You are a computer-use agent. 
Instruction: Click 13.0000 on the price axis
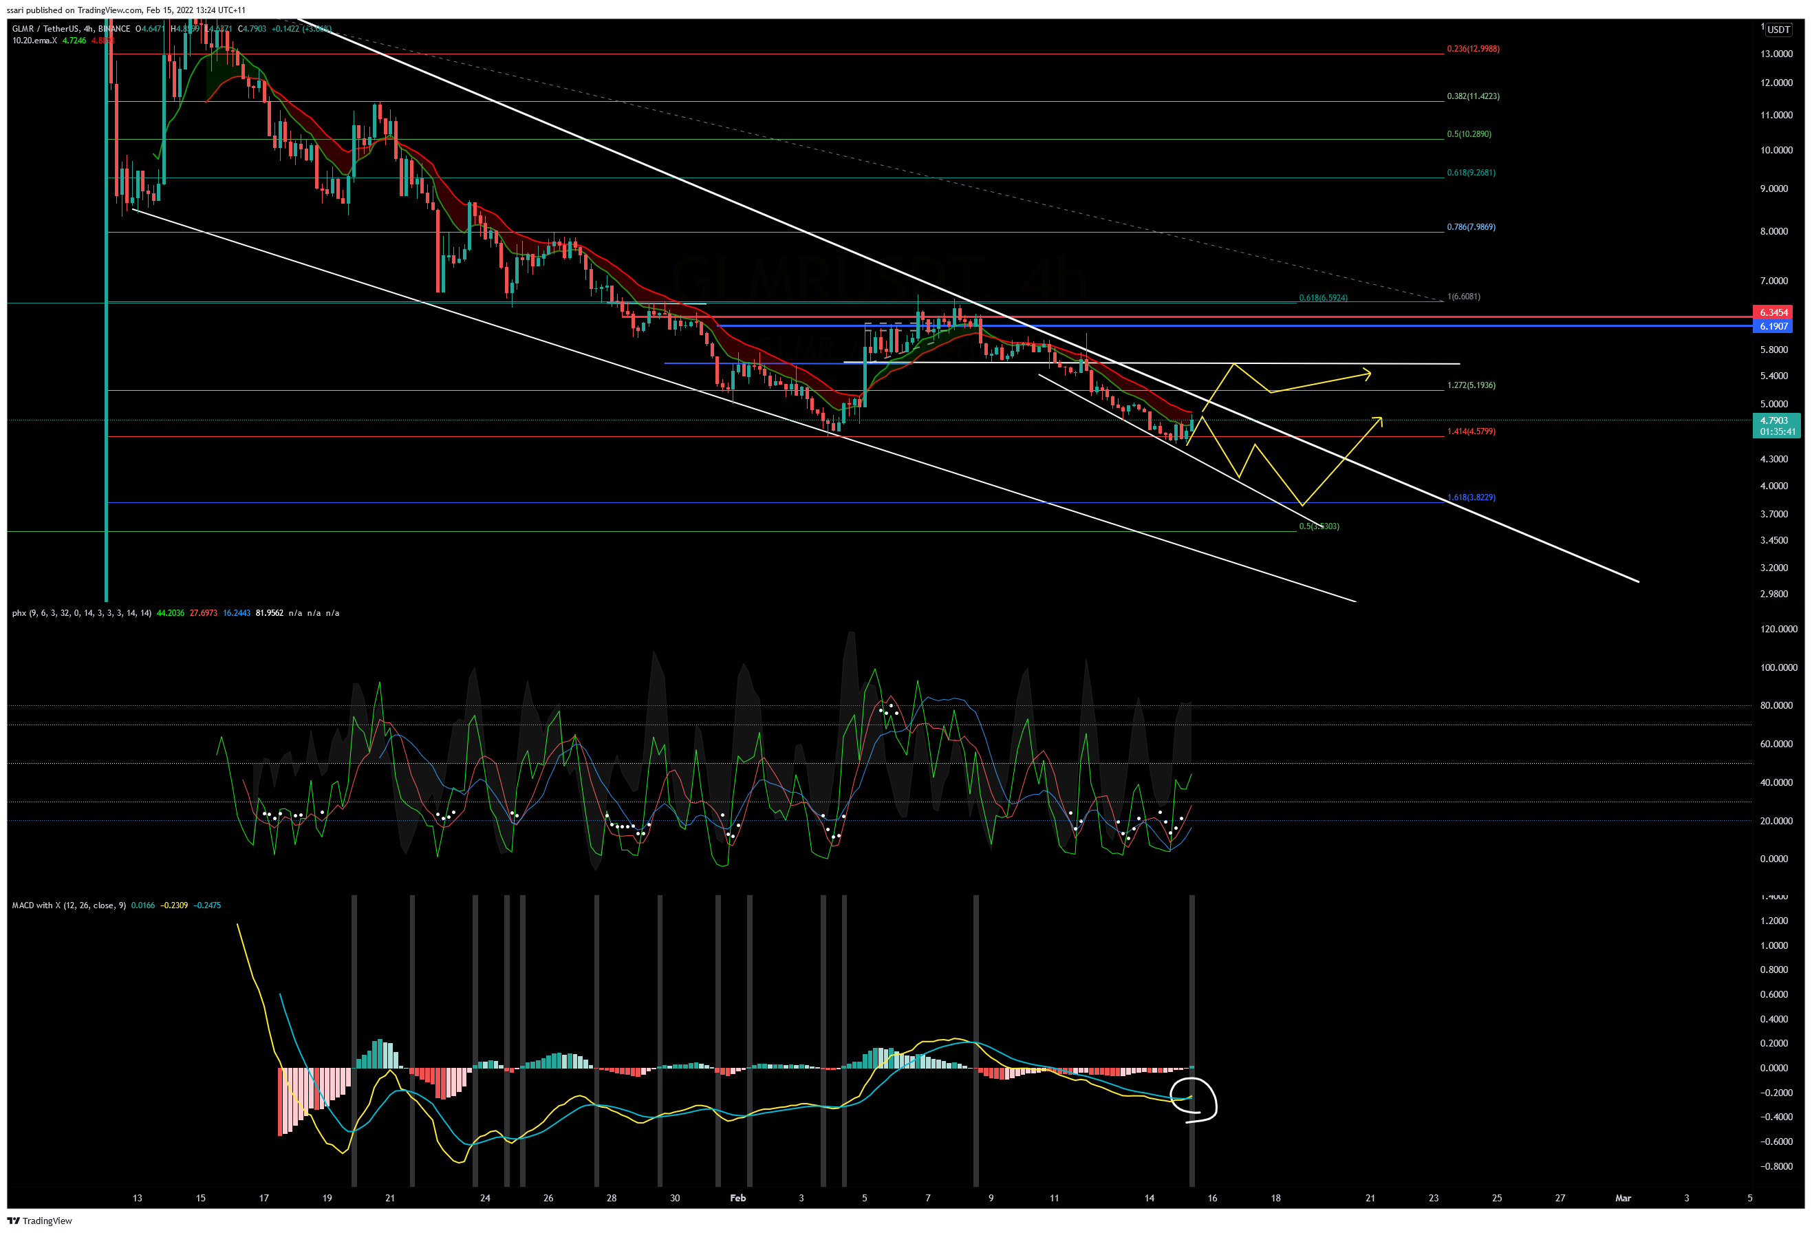1776,54
